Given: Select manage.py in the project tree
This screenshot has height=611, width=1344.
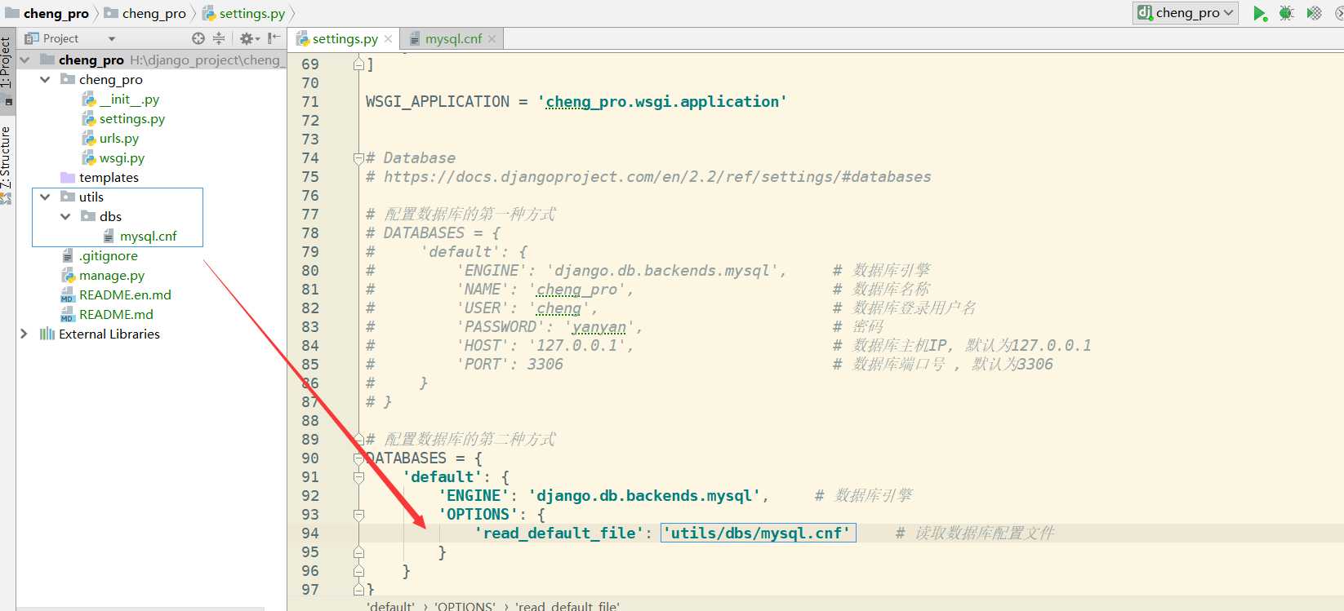Looking at the screenshot, I should coord(103,275).
